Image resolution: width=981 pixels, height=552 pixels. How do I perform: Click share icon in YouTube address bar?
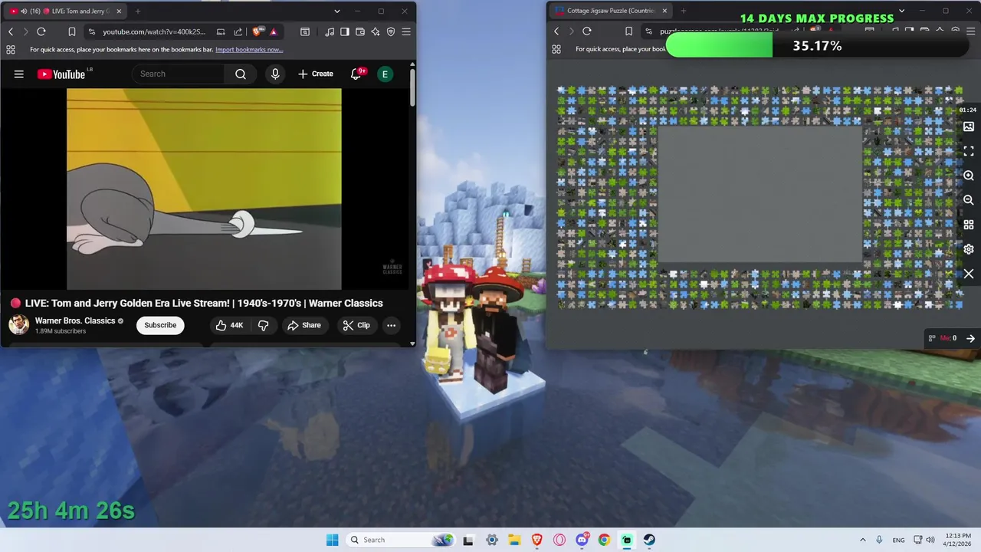pyautogui.click(x=238, y=31)
